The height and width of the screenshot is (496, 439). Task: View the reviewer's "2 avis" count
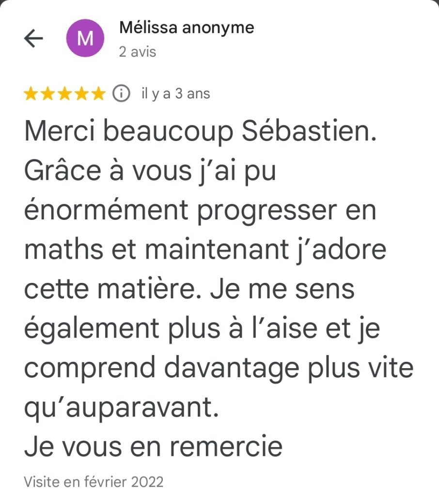pyautogui.click(x=138, y=52)
